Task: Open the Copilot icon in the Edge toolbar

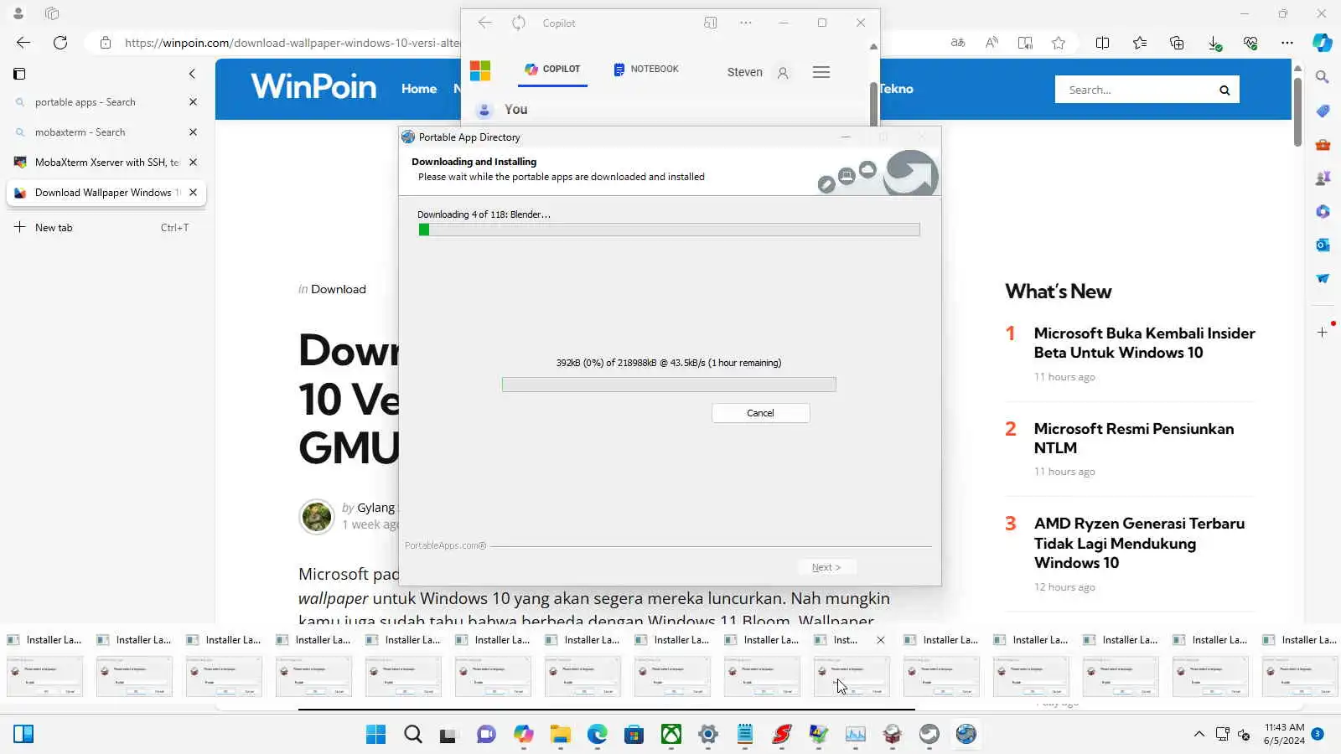Action: pyautogui.click(x=1323, y=43)
